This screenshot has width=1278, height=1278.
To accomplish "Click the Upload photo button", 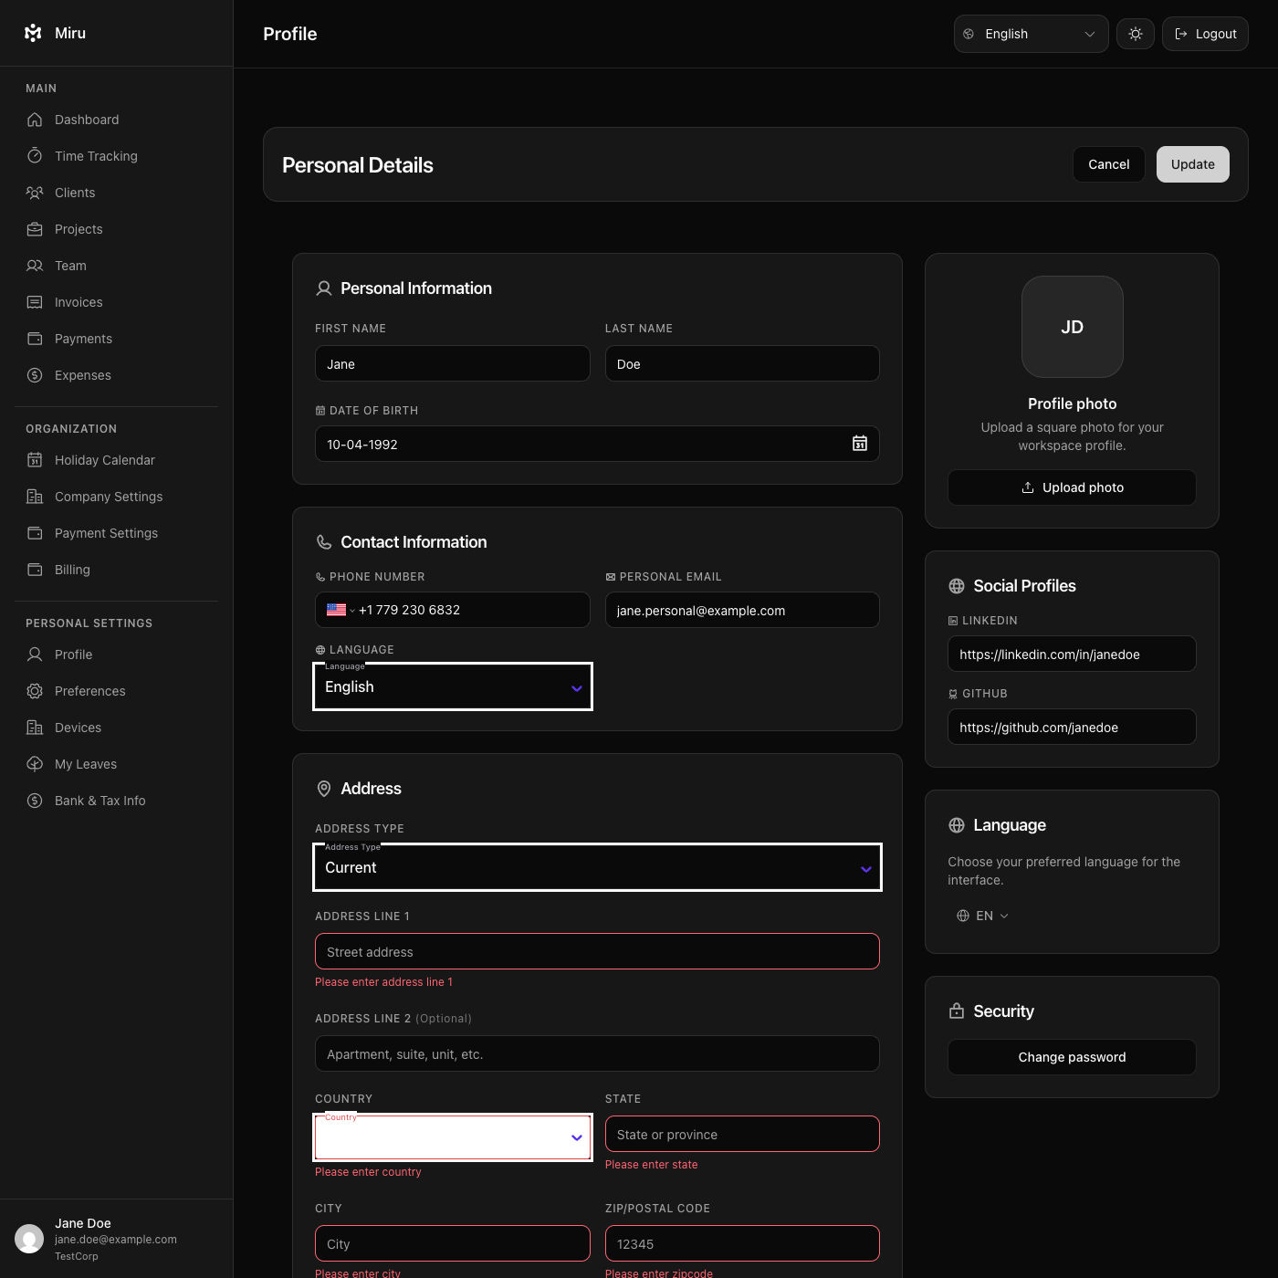I will pos(1072,487).
